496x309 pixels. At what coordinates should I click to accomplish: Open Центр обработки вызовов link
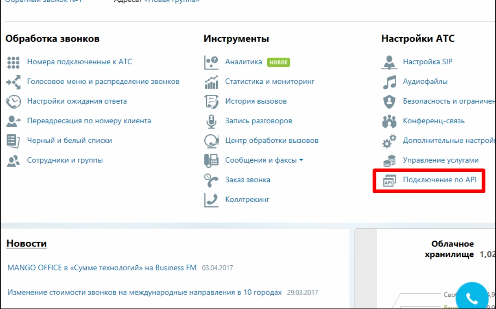coord(272,141)
